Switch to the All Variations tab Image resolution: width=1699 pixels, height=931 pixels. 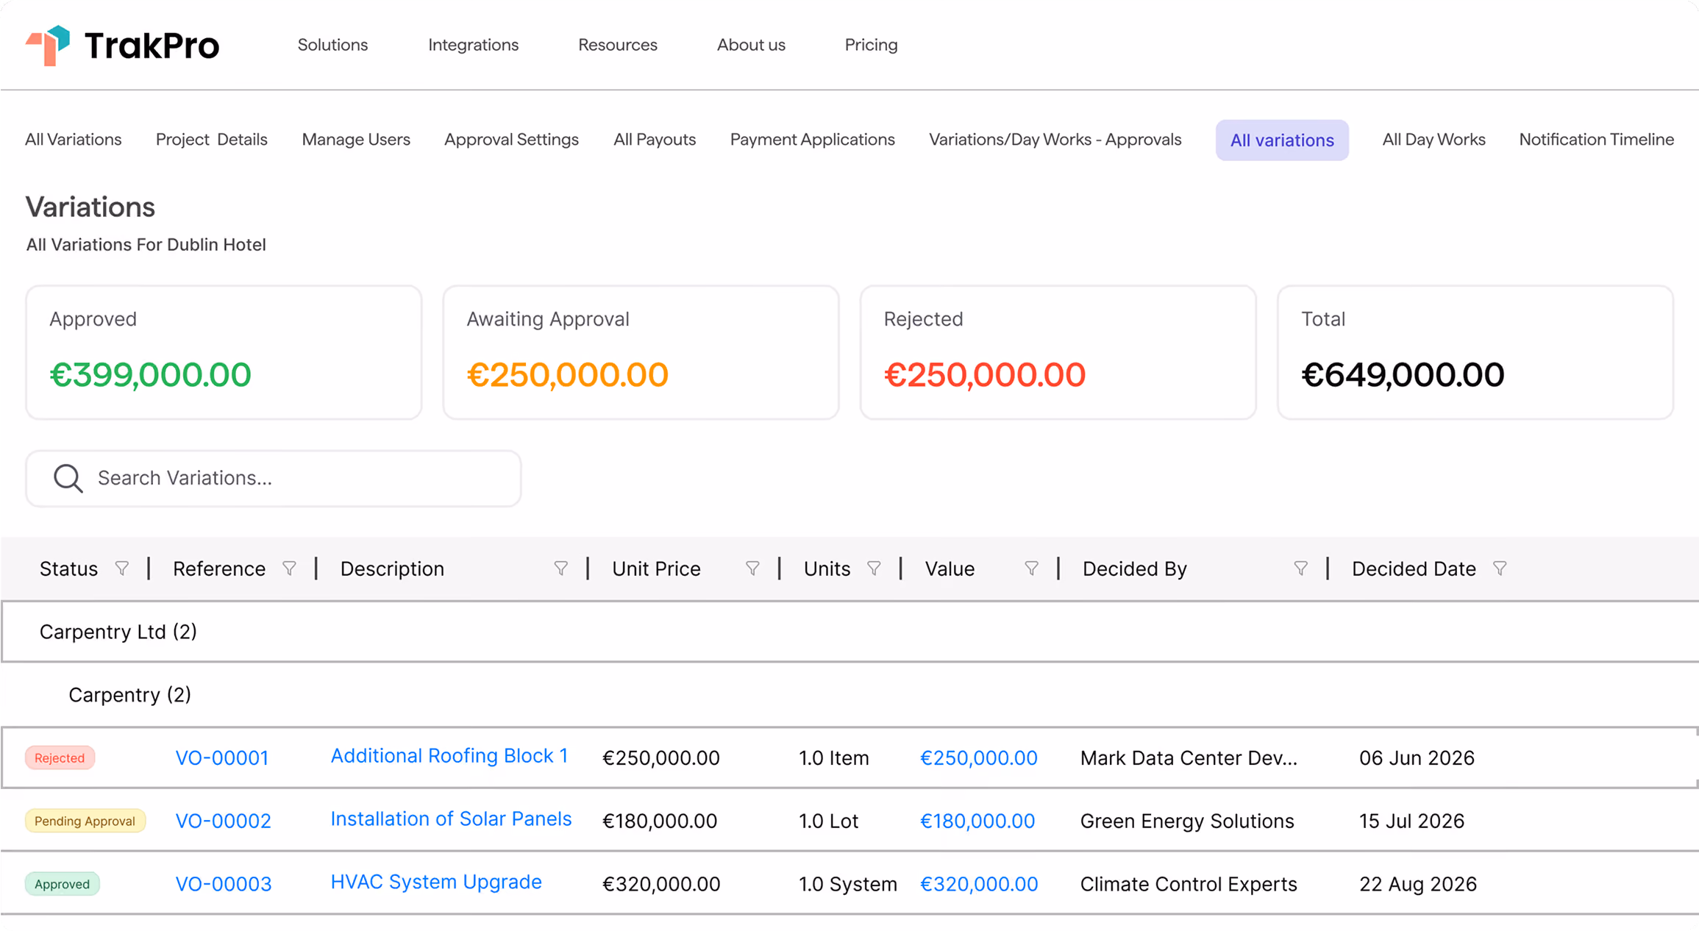point(74,140)
